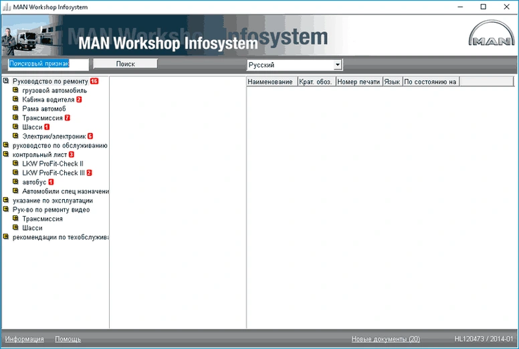Click the red 7 badge beside Трансмиссия
This screenshot has width=519, height=349.
67,118
